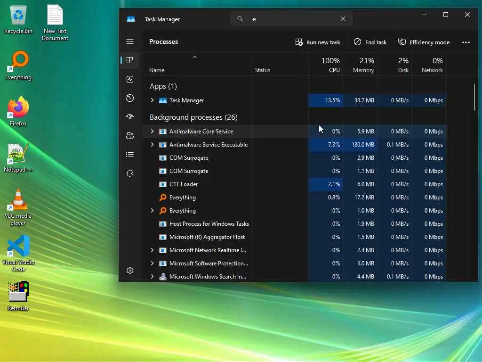Screen dimensions: 482x362
Task: Open the Performance page in sidebar
Action: click(130, 79)
